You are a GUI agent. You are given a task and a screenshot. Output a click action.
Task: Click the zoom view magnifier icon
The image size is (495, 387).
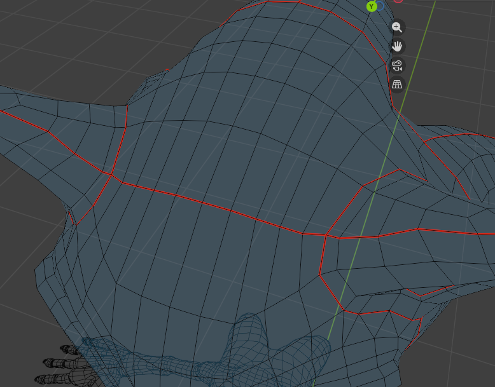click(x=397, y=27)
